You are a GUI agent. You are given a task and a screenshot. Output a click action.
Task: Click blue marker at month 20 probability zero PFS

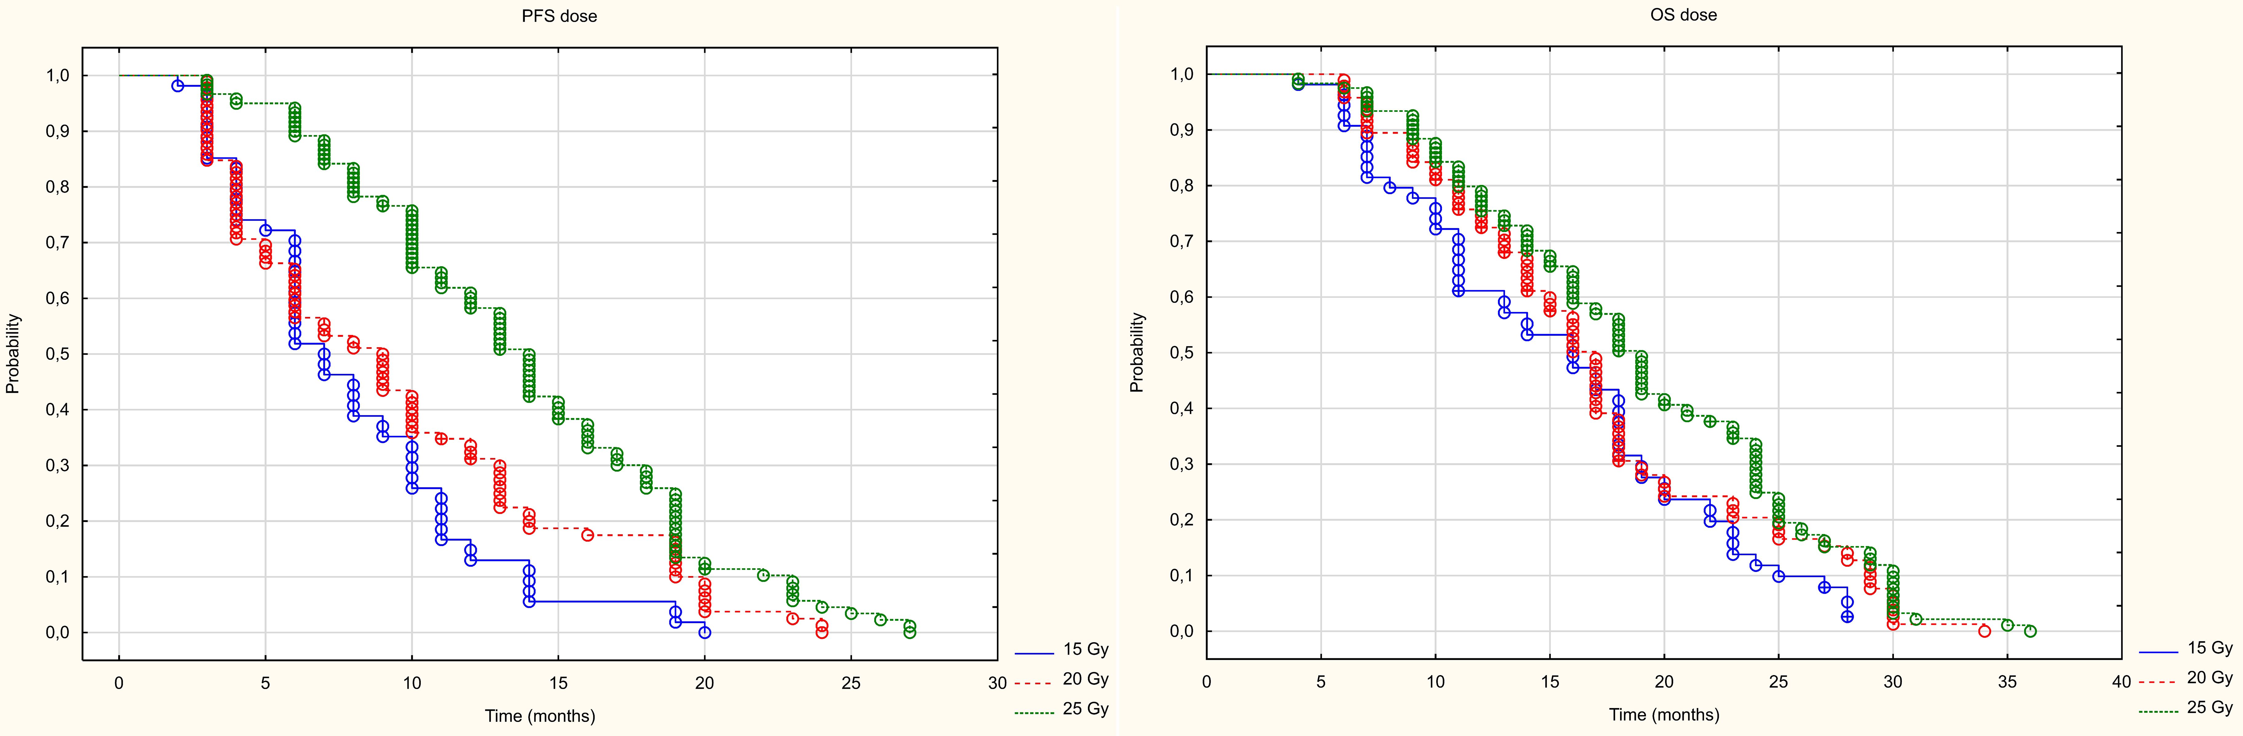(704, 632)
